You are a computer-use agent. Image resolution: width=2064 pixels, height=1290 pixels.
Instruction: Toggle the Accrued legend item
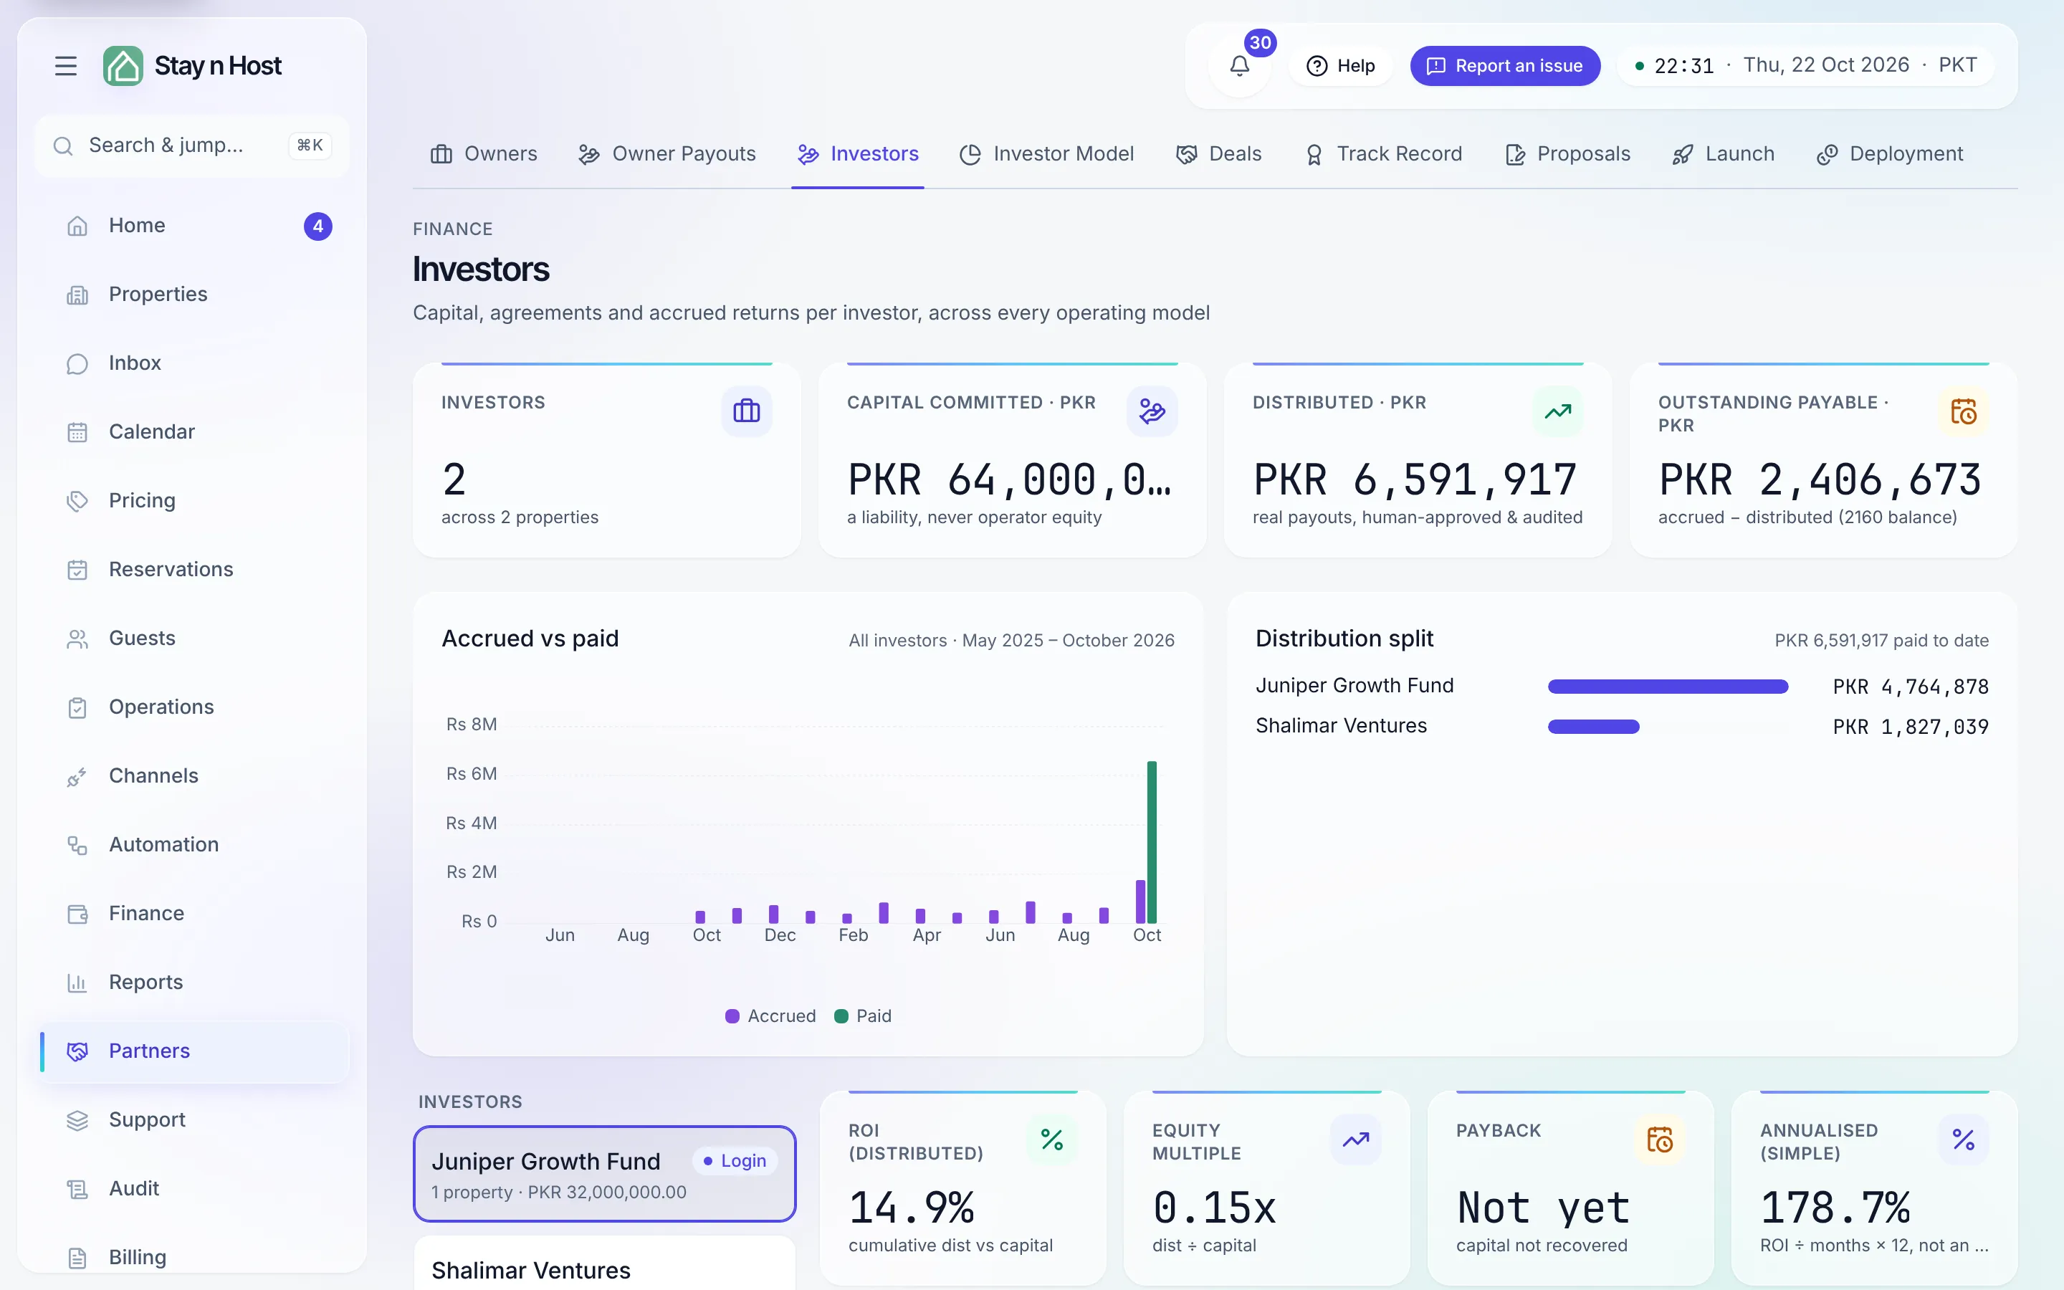pos(770,1016)
